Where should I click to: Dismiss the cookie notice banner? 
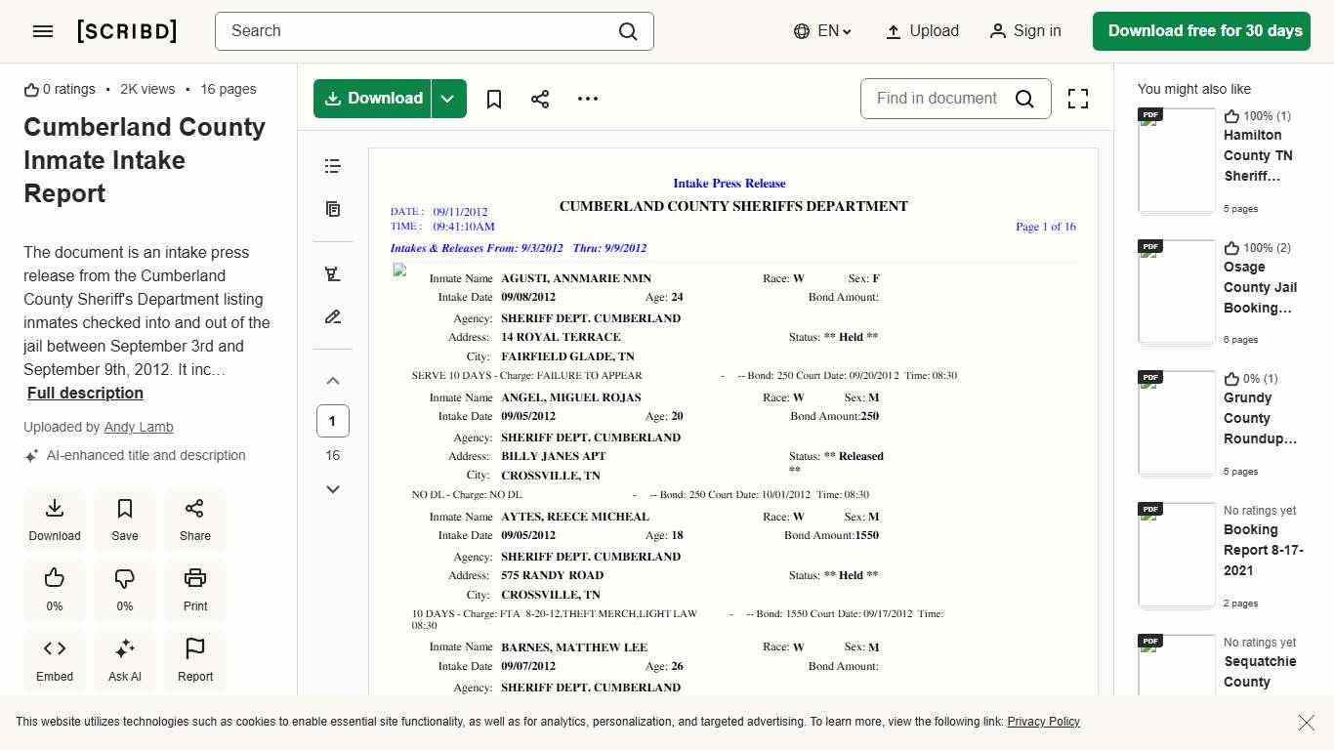(x=1306, y=723)
